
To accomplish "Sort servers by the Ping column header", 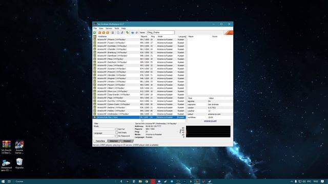I will 153,36.
